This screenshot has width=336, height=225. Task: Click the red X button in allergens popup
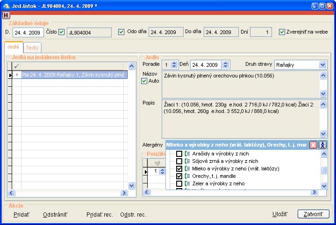pos(314,145)
